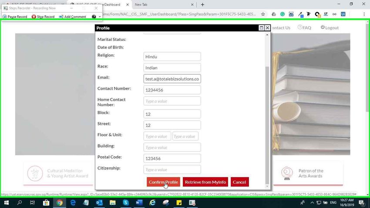Open Microsoft Edge from taskbar

tap(73, 203)
